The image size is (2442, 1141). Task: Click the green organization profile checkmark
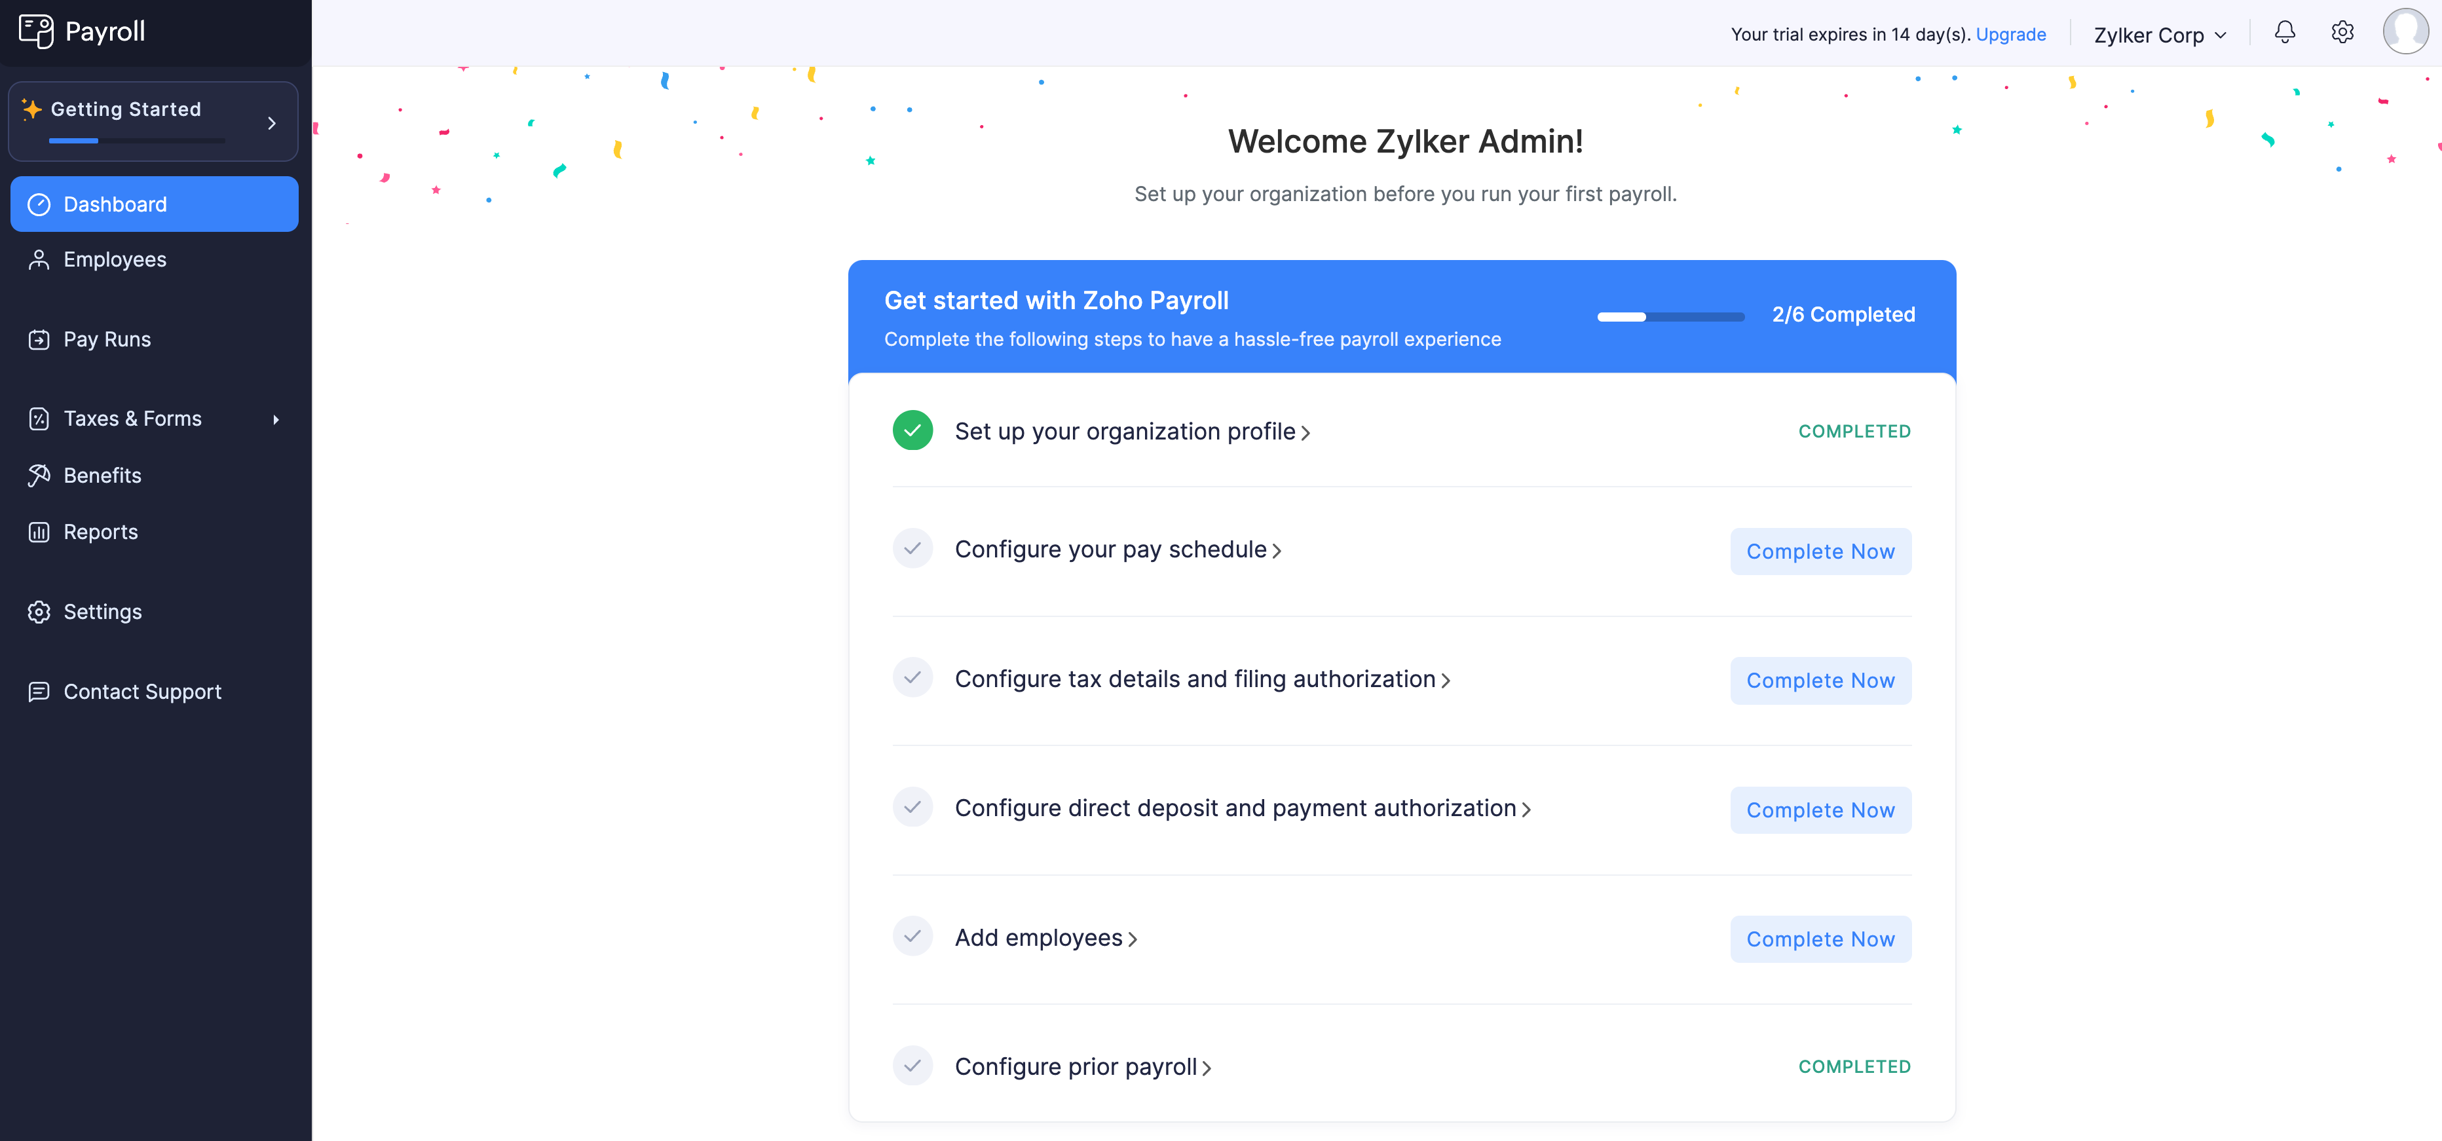[912, 431]
